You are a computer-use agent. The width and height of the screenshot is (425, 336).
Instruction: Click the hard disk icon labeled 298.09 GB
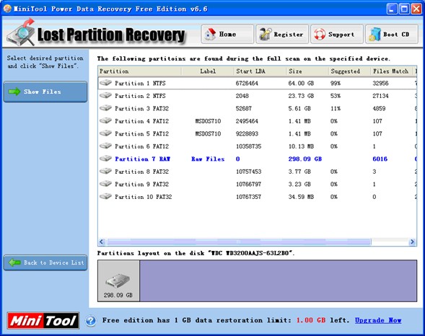coord(118,280)
